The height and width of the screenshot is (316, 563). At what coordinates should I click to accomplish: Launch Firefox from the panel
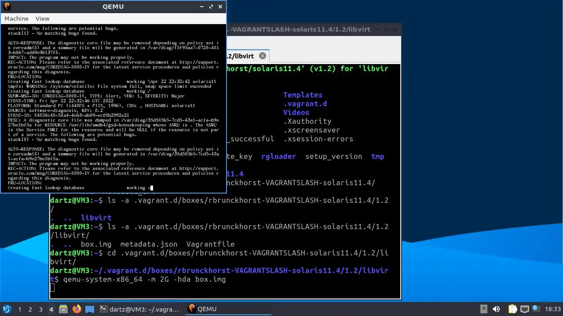[x=77, y=309]
